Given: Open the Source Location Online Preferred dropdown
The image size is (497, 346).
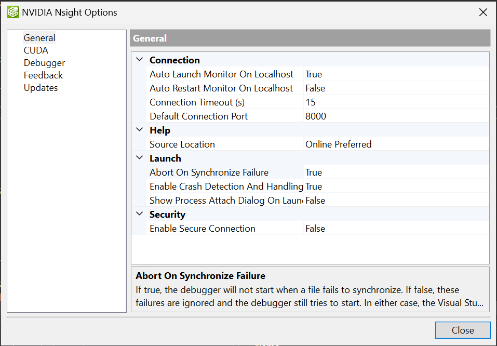Looking at the screenshot, I should coord(395,144).
